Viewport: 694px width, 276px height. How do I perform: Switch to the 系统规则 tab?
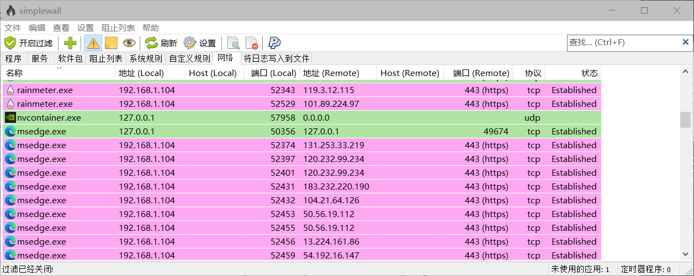pyautogui.click(x=146, y=58)
